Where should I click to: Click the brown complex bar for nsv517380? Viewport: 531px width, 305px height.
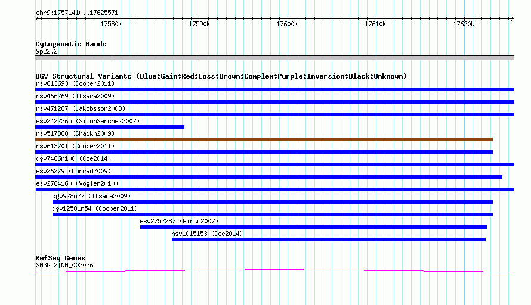[x=264, y=139]
